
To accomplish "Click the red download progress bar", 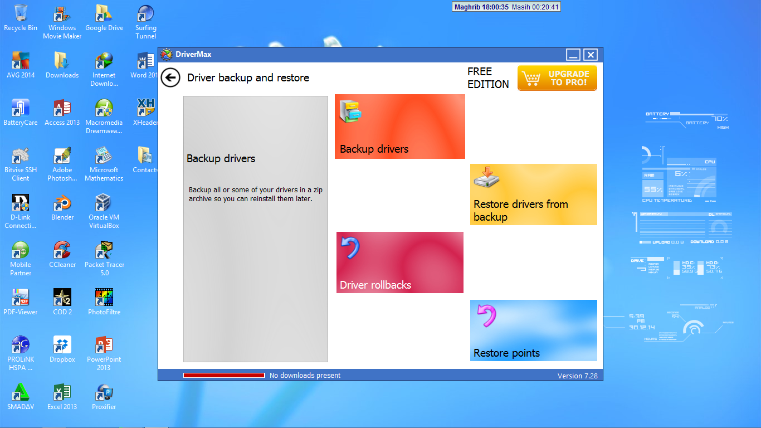I will [x=224, y=376].
